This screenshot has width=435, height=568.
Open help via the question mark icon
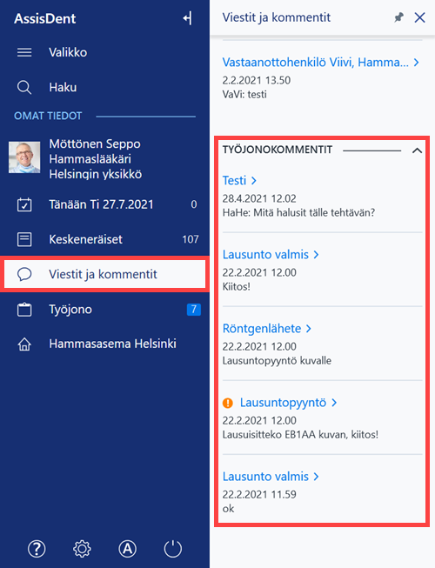pos(37,549)
